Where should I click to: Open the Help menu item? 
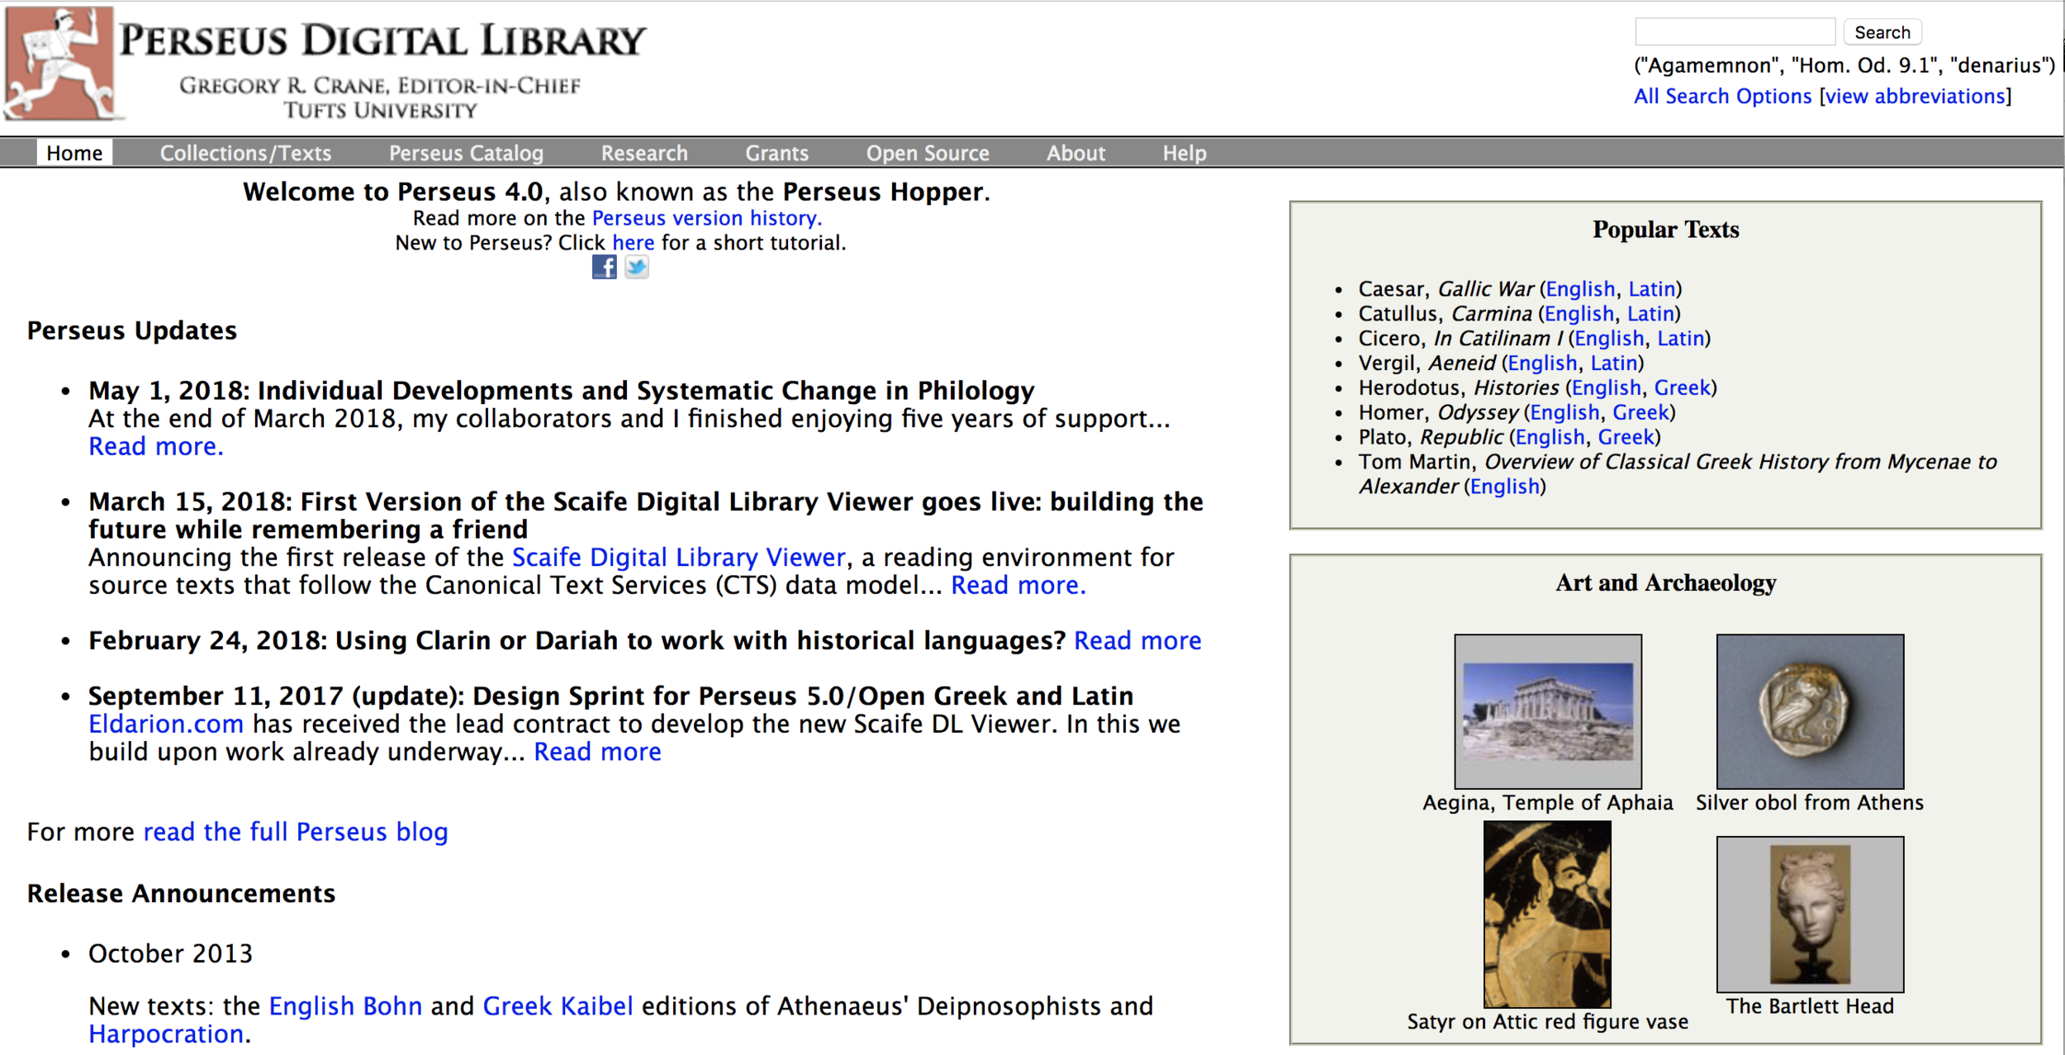coord(1184,153)
